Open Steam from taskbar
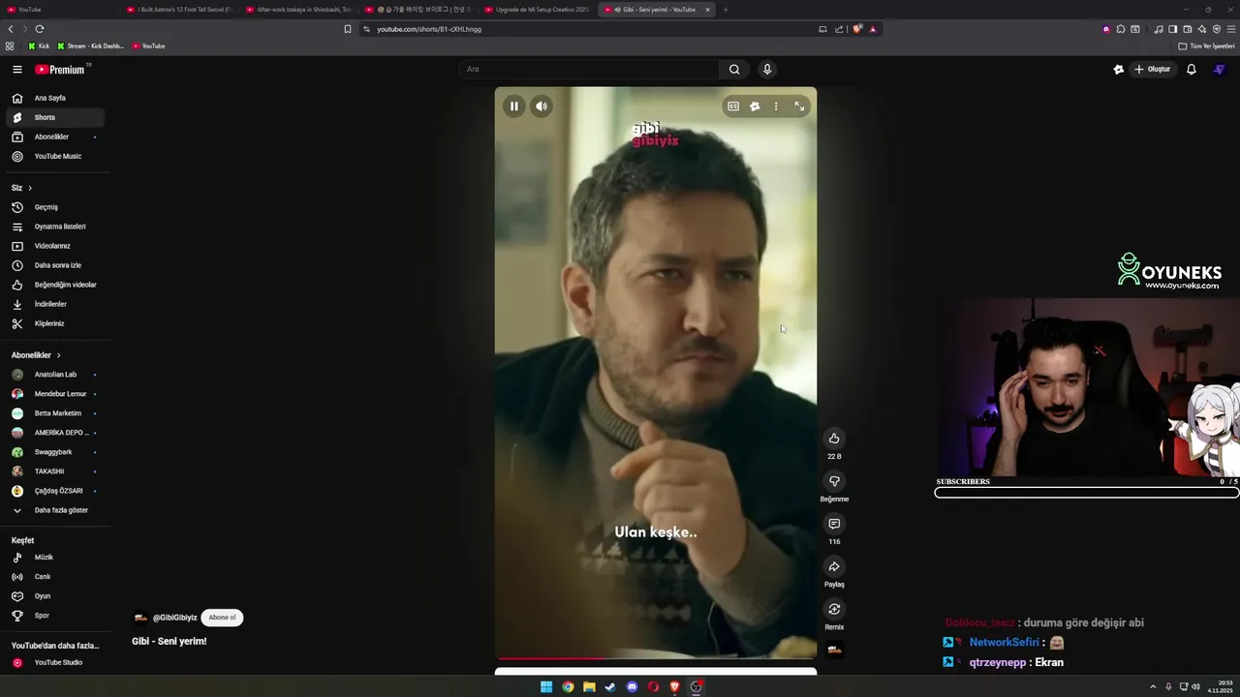 click(610, 687)
